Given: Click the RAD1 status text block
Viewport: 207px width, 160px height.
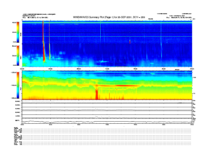Looking at the screenshot, I should [18, 137].
